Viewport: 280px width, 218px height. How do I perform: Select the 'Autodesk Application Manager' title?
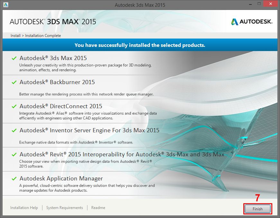click(61, 179)
